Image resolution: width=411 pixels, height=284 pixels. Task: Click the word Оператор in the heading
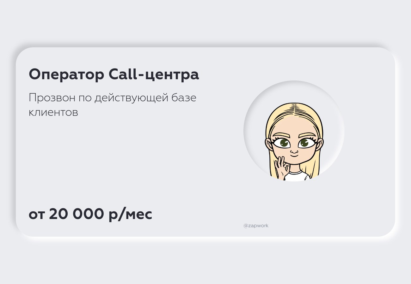point(66,75)
